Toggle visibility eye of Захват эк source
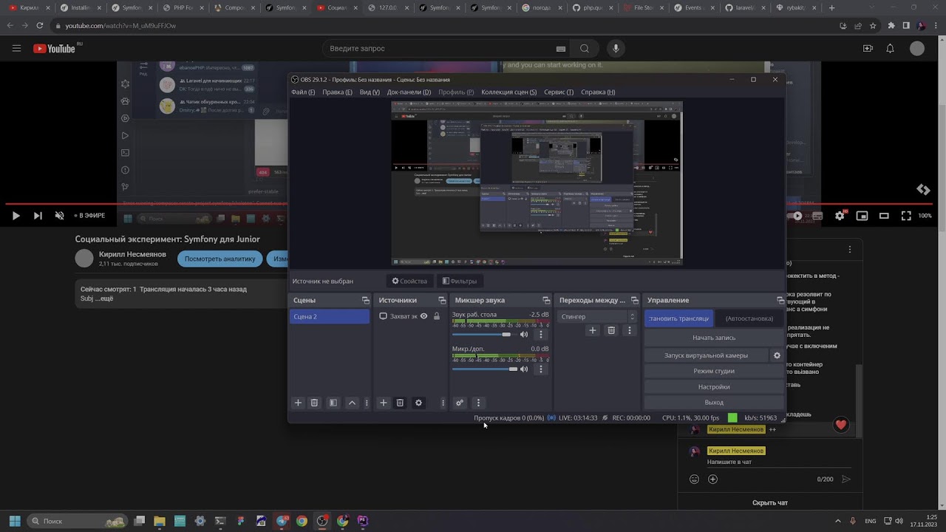 point(423,316)
